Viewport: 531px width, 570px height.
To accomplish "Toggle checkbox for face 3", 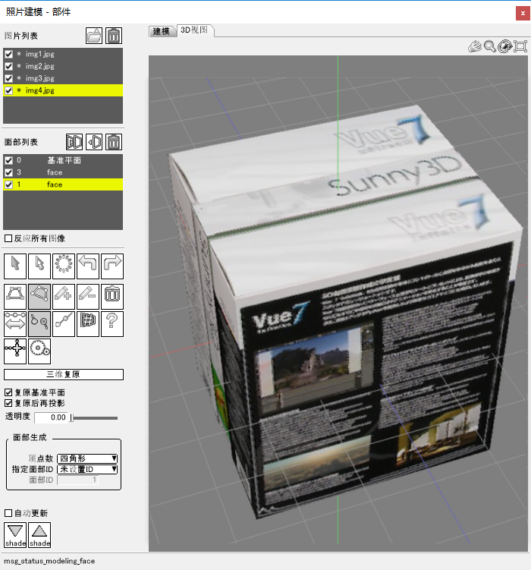I will [8, 172].
